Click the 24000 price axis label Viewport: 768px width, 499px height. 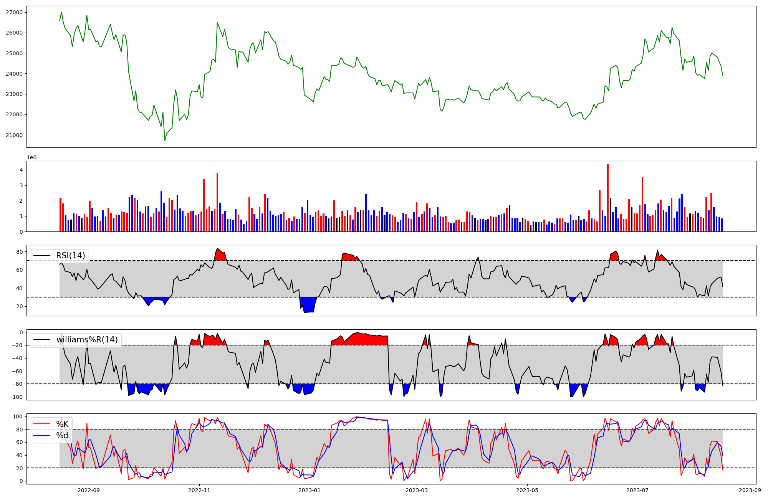[x=14, y=74]
